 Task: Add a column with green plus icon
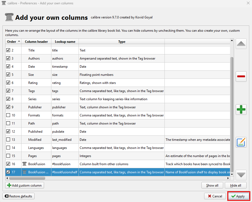click(x=241, y=109)
